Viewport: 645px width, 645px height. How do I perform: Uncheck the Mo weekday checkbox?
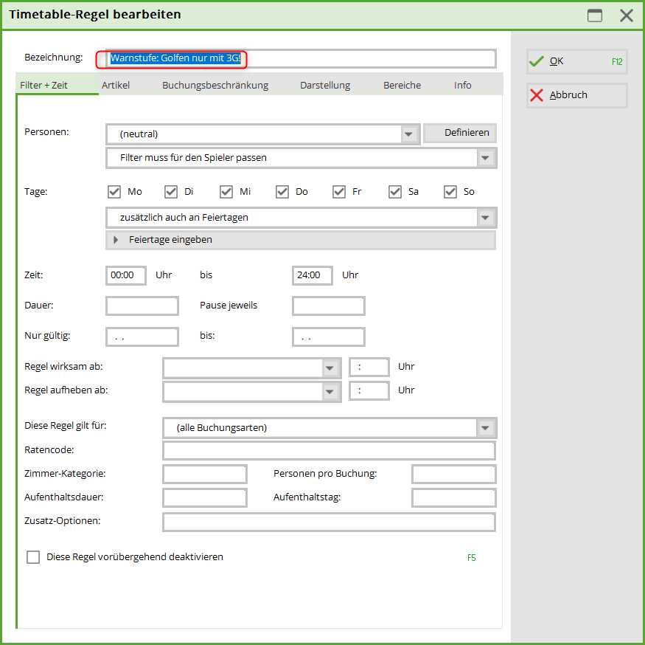[x=114, y=192]
